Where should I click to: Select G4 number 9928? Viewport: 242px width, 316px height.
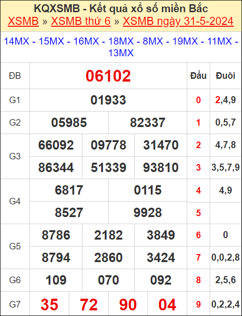click(x=147, y=212)
